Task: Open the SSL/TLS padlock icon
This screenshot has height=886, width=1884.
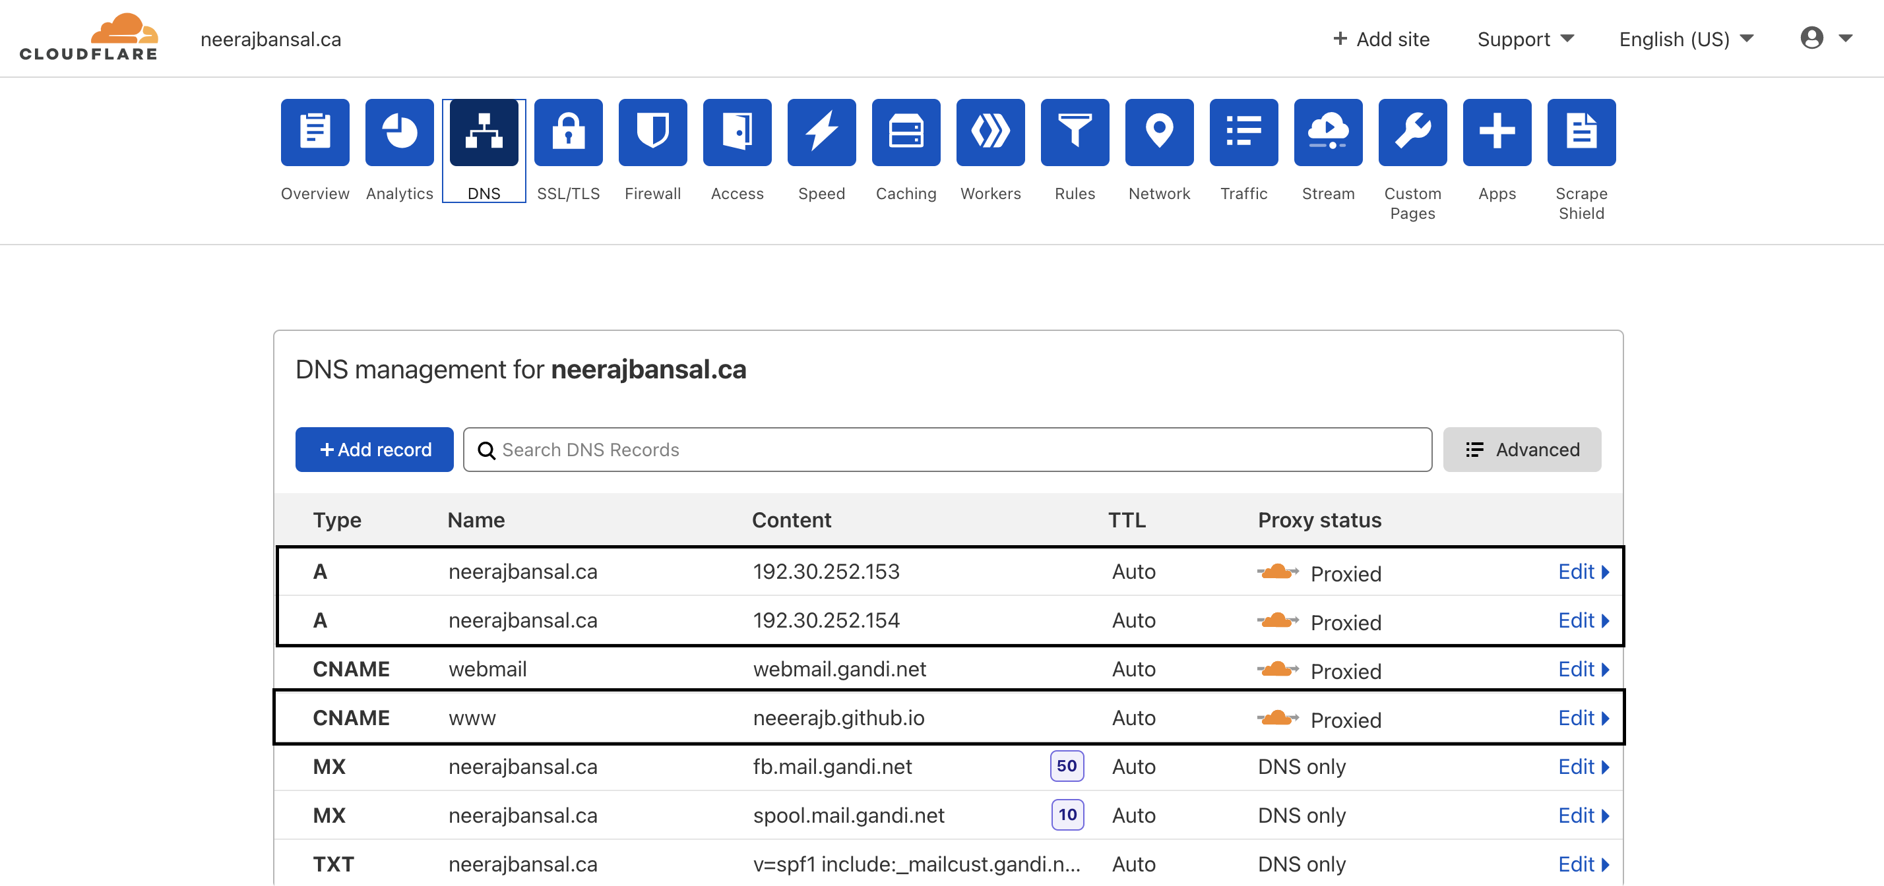Action: (x=568, y=133)
